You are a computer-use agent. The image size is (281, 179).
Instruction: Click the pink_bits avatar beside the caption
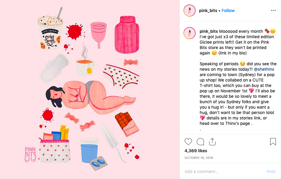pyautogui.click(x=190, y=33)
